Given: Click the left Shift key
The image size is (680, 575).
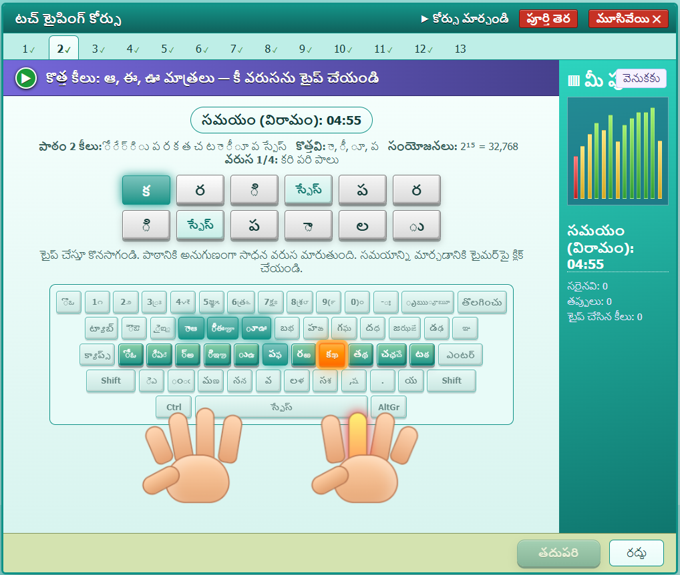Looking at the screenshot, I should (111, 381).
